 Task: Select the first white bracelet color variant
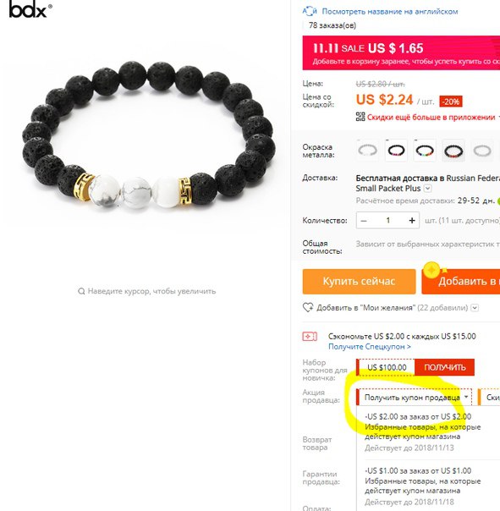(x=367, y=151)
